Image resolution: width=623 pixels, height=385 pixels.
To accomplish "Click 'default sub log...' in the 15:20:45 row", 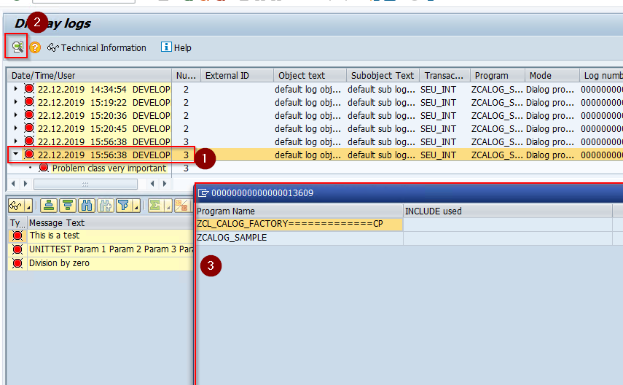I will click(381, 128).
